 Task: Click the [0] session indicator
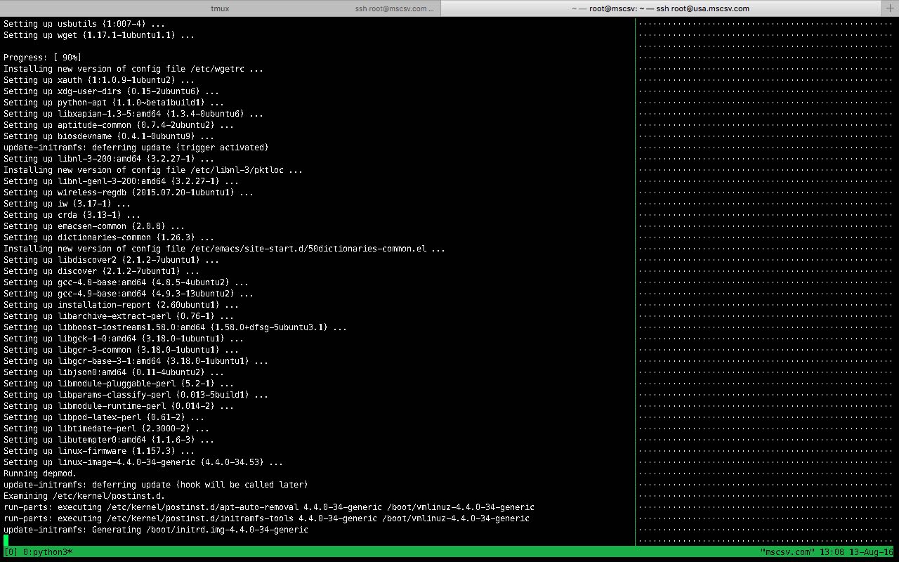point(11,552)
